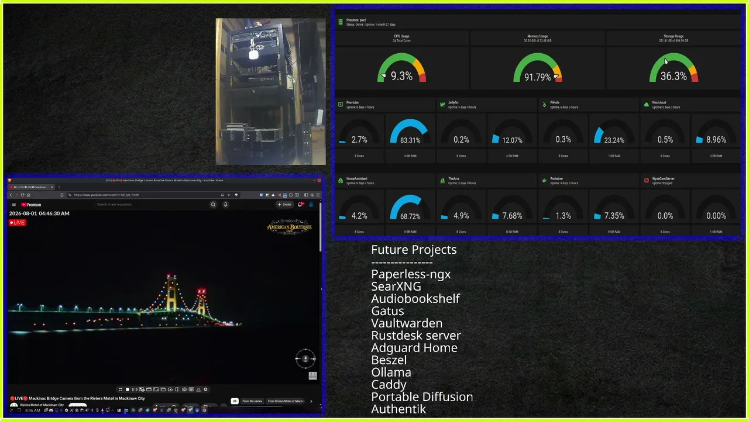Open the YouTube hamburger guide menu

(x=13, y=205)
